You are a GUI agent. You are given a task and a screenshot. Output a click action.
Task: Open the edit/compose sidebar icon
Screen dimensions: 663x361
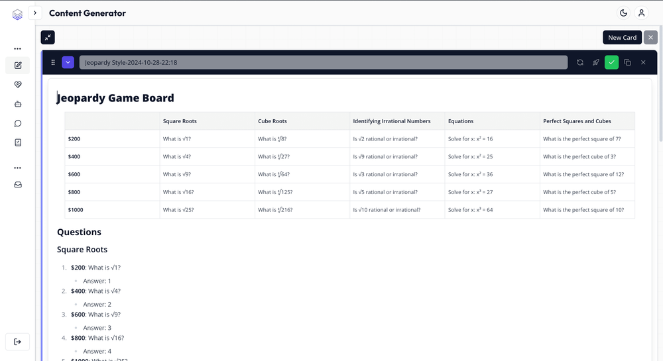[18, 66]
